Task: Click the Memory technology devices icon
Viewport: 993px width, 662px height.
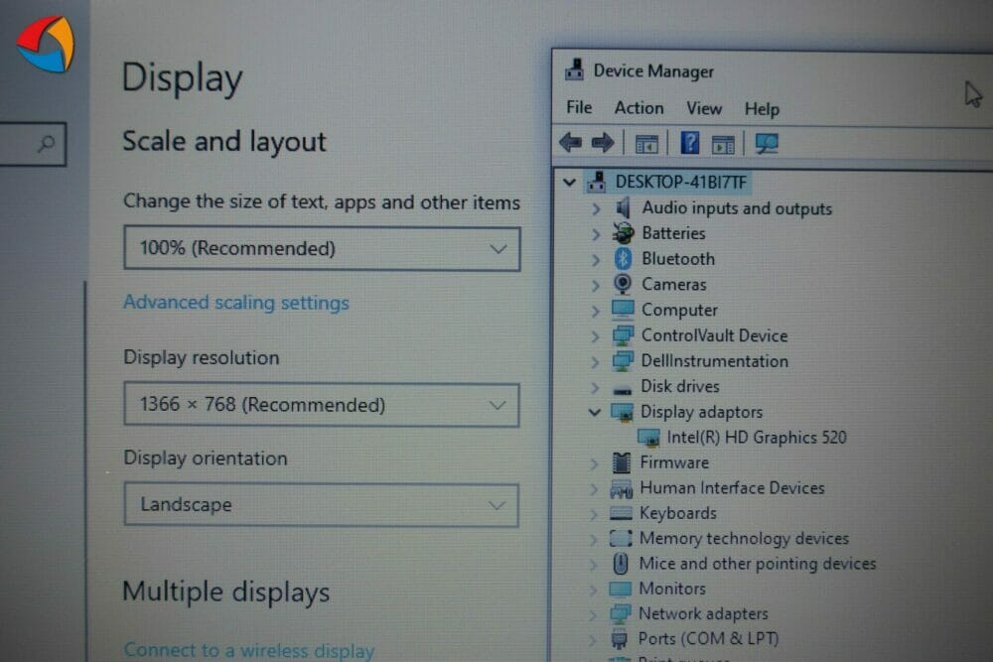Action: pos(621,539)
